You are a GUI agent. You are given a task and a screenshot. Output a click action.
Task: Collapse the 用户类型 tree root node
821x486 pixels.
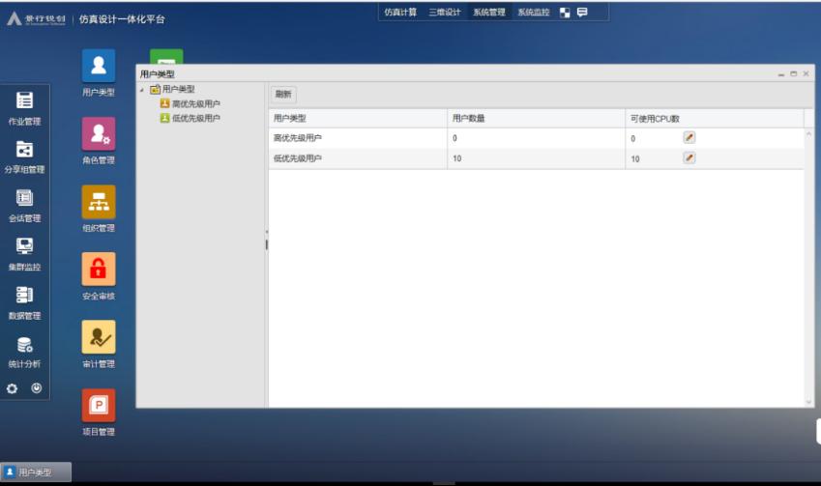(142, 90)
